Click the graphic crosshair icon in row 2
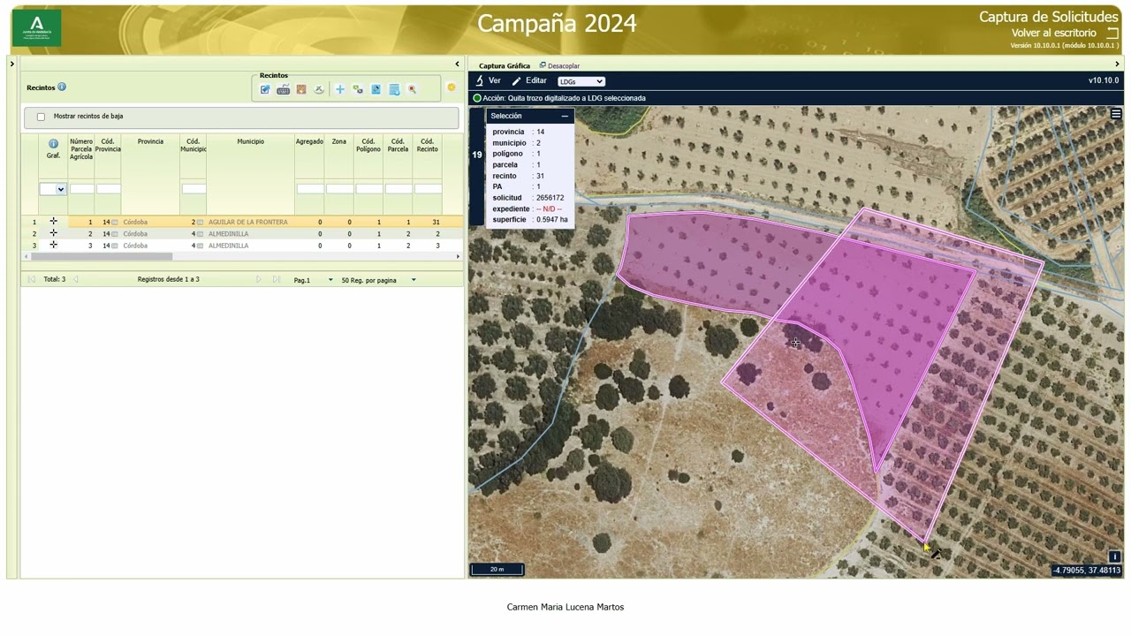The image size is (1131, 636). click(x=53, y=233)
